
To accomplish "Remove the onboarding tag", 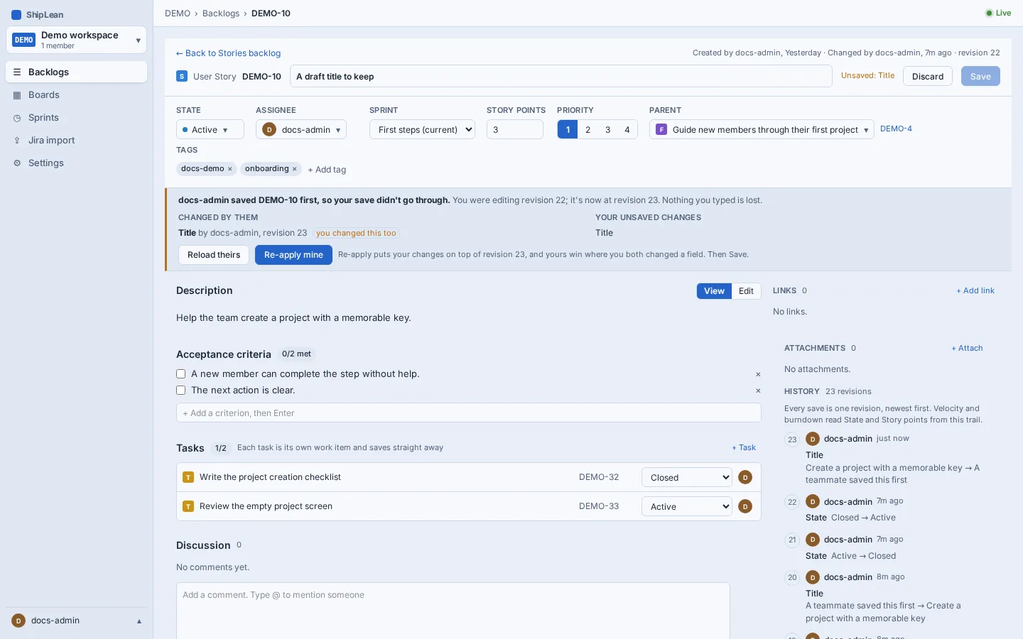I will pos(295,169).
